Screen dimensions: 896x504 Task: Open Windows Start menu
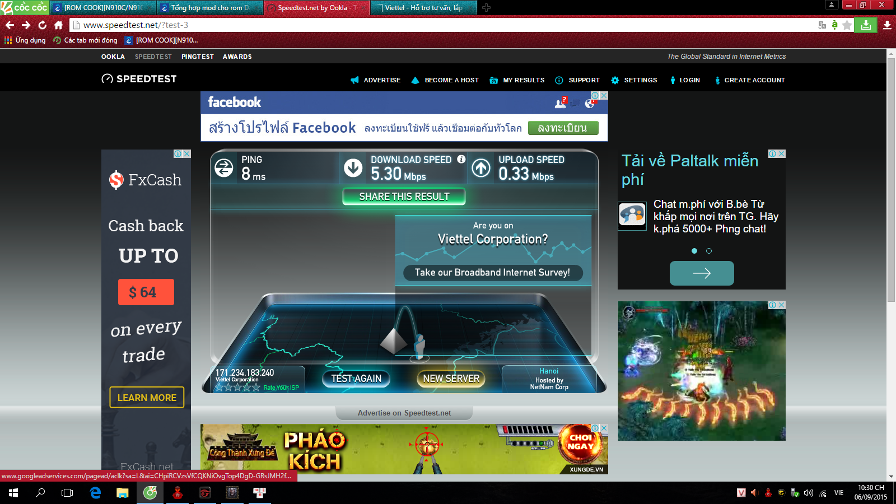point(13,493)
